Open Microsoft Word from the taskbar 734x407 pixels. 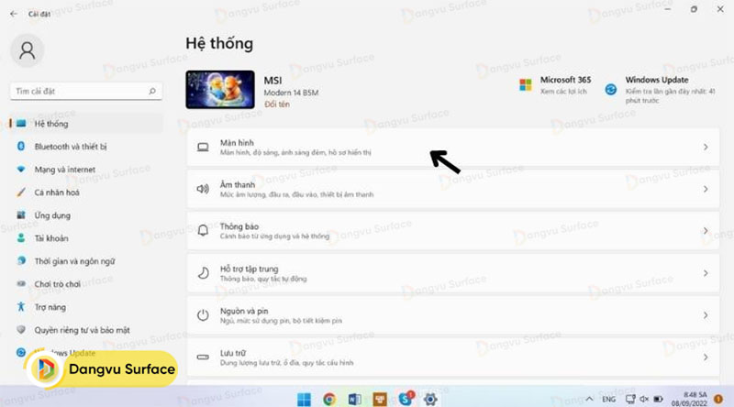[x=354, y=399]
